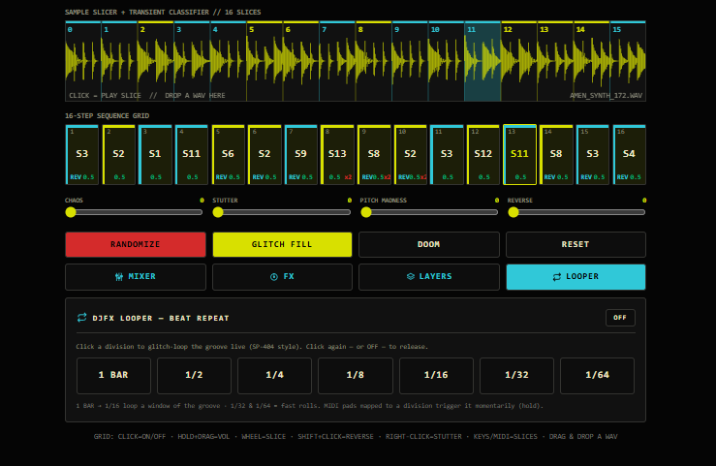Toggle sequence step 16 (S4)
The width and height of the screenshot is (716, 466).
629,155
